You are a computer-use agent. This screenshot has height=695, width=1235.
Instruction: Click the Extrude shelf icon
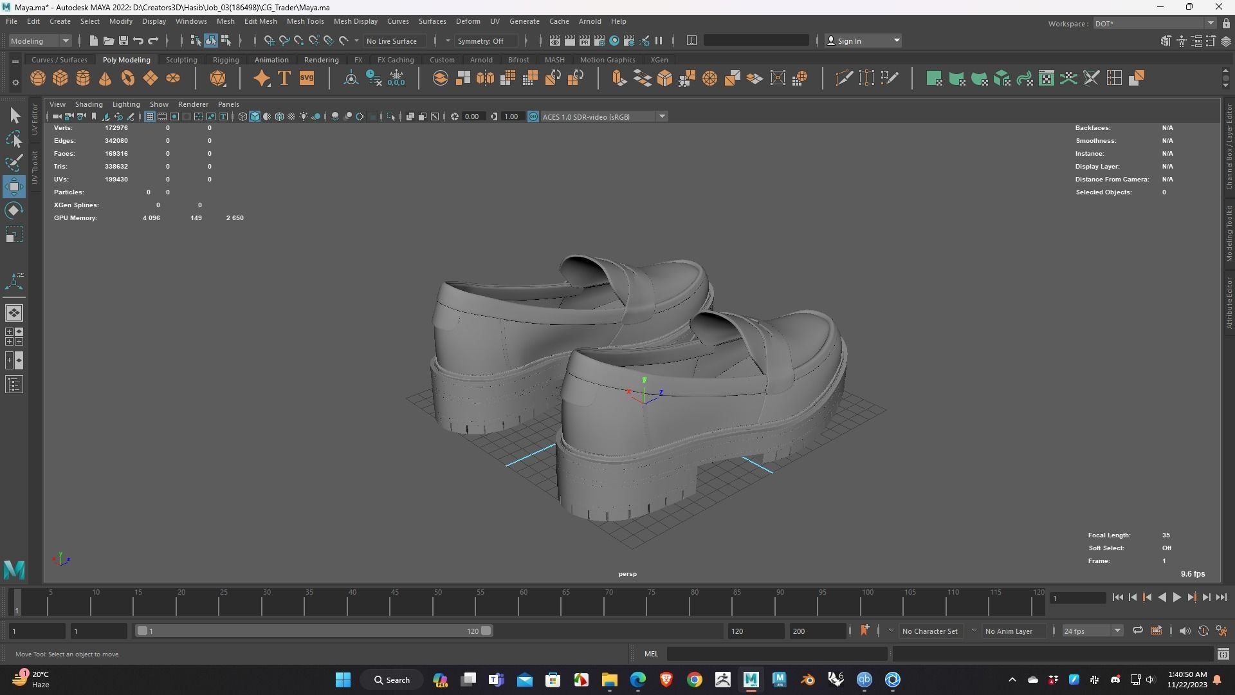pyautogui.click(x=619, y=79)
